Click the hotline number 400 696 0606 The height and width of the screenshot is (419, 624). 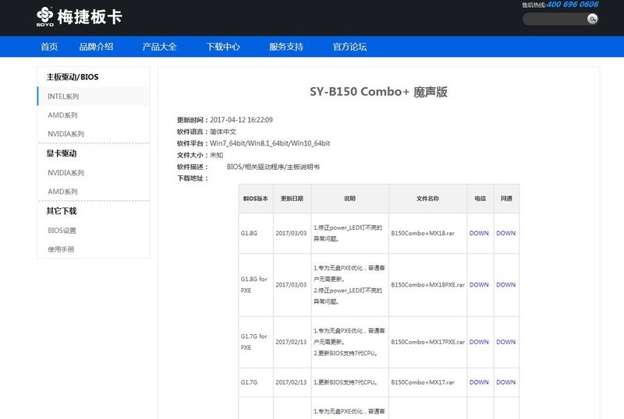click(x=573, y=5)
